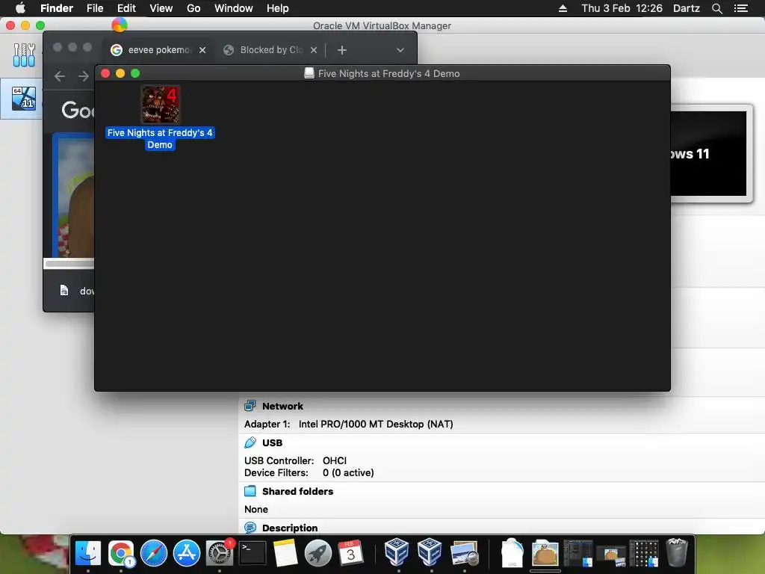Viewport: 765px width, 574px height.
Task: Select the Five Nights at Freddy's 4 Demo app icon
Action: click(161, 105)
